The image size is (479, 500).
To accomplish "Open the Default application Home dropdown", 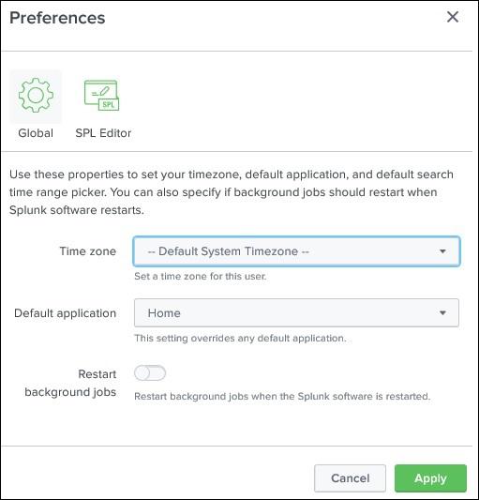I will coord(296,312).
